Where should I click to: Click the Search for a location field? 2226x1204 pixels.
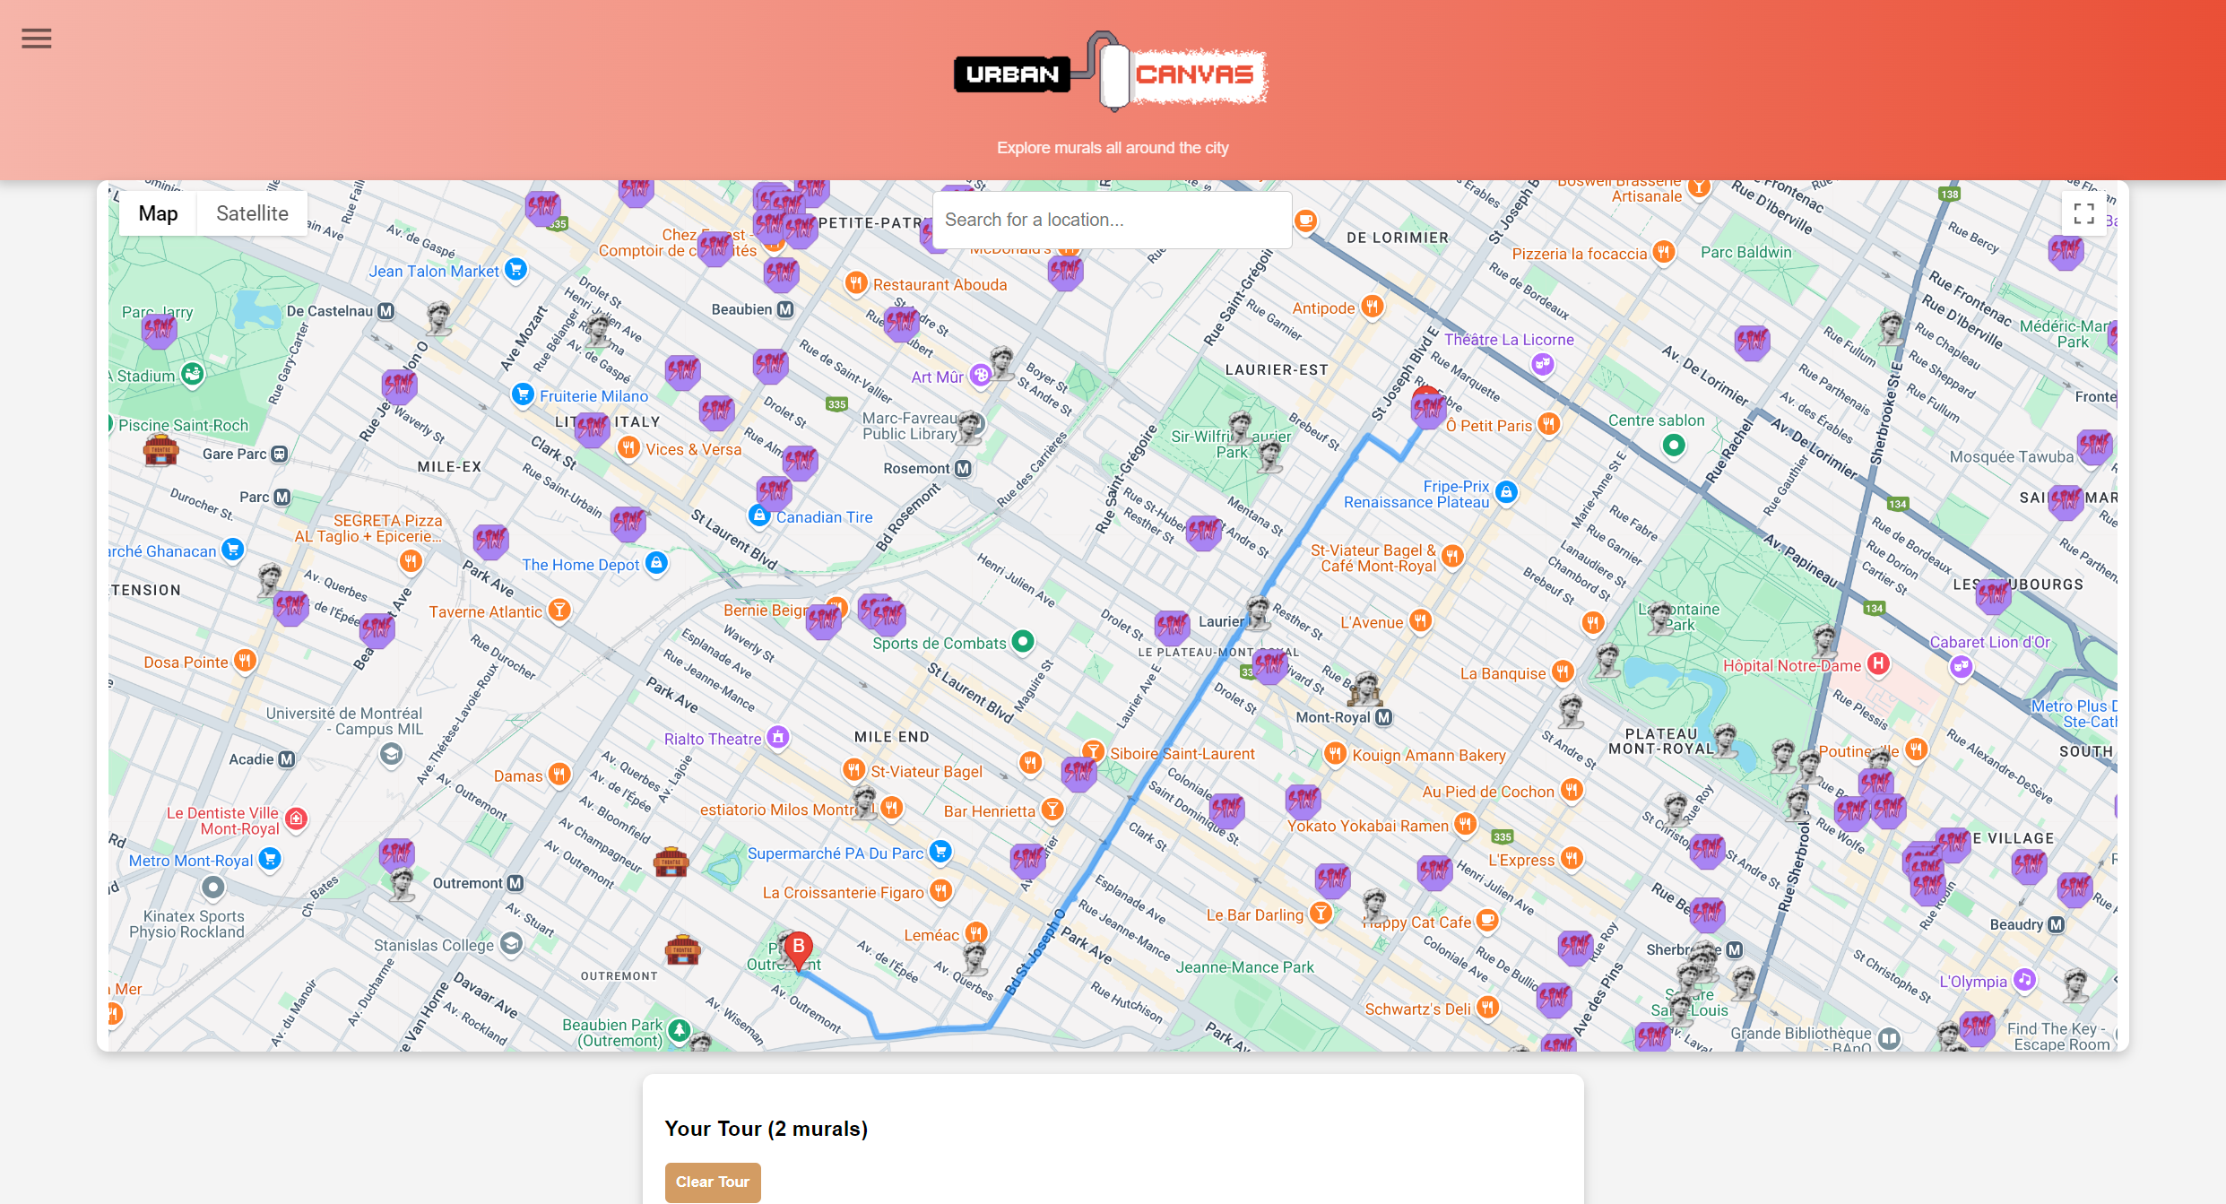click(1112, 220)
